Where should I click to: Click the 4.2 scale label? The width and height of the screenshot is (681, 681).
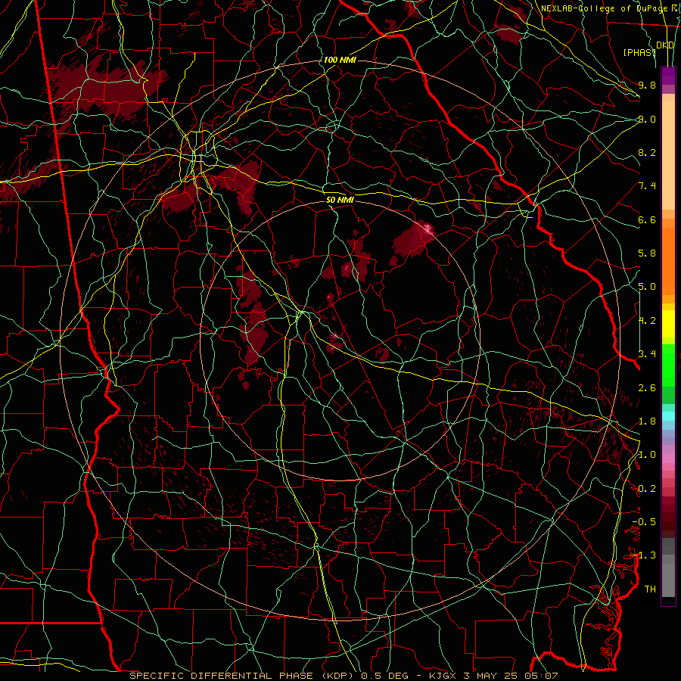(647, 321)
